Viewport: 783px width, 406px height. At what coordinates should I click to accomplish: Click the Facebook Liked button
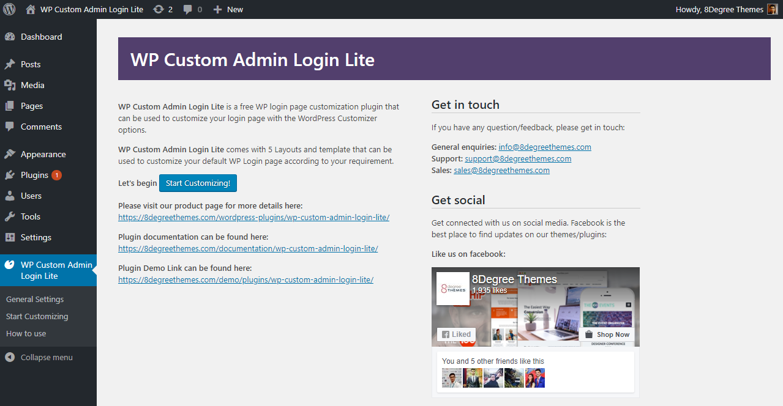click(x=456, y=334)
